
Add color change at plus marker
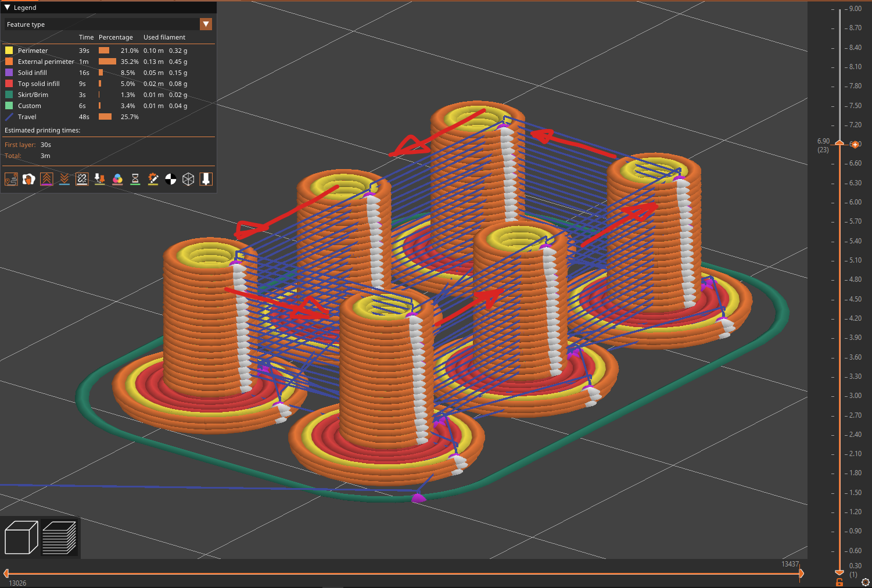coord(855,144)
